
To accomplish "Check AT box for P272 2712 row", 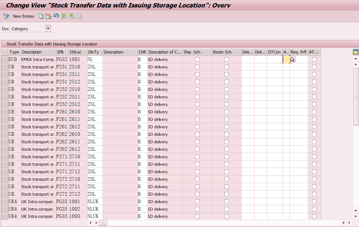I will coord(314,194).
